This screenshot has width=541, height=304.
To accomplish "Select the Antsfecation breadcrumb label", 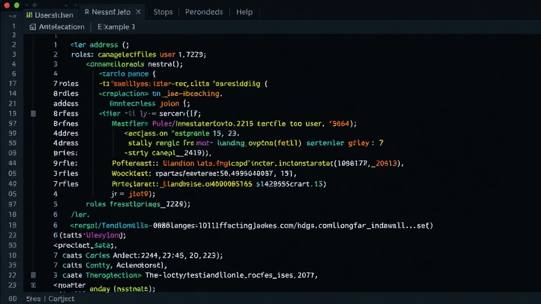I will (x=61, y=27).
